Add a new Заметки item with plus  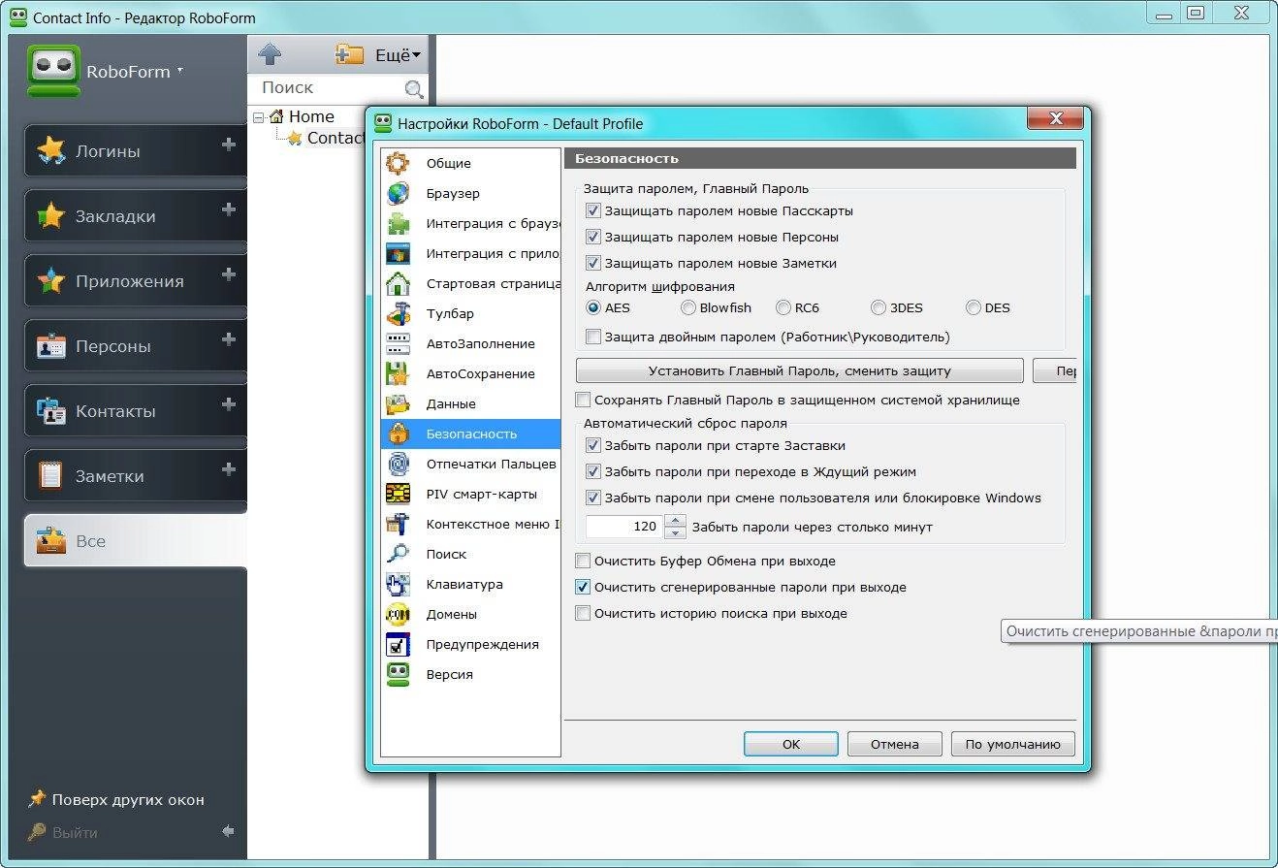[229, 469]
